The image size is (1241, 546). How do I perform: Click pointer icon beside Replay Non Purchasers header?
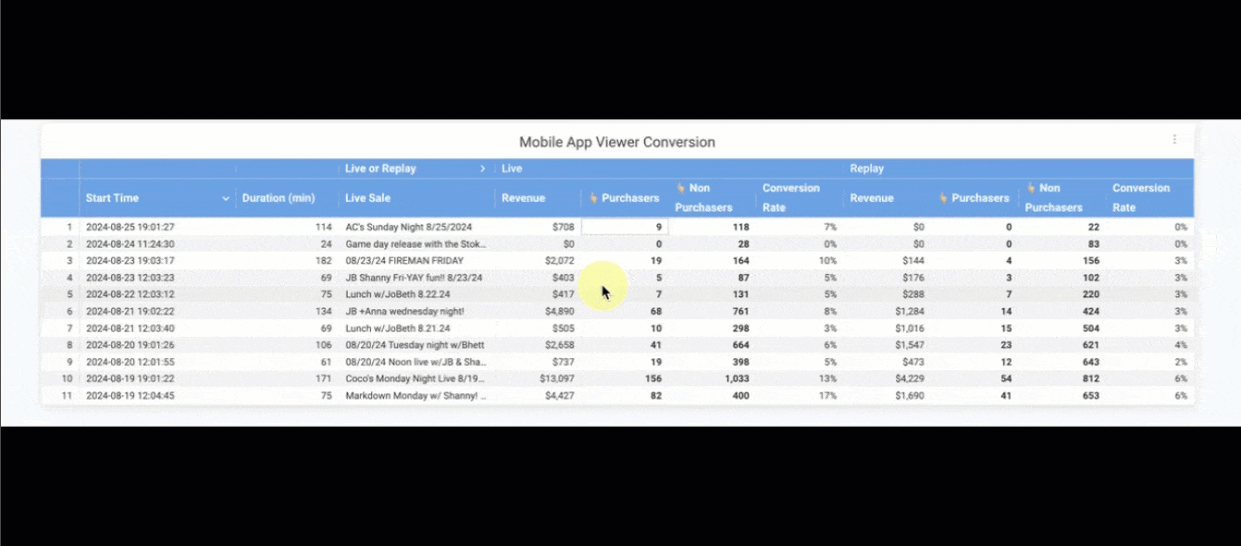(x=1030, y=188)
